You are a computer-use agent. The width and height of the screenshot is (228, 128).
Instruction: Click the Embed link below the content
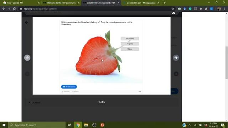coord(75,92)
